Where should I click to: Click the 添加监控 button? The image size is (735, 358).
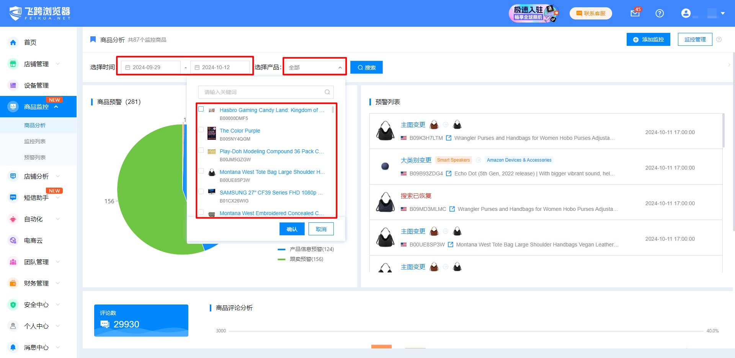click(648, 39)
